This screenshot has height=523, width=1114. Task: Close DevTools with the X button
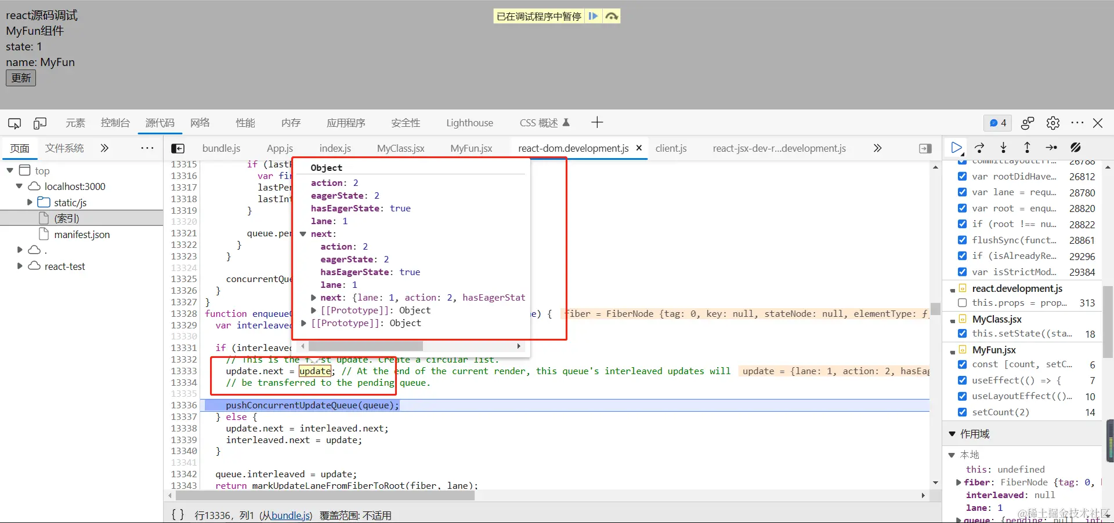pos(1098,123)
